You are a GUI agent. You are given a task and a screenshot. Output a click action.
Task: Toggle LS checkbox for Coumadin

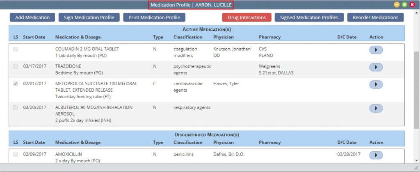(x=16, y=49)
